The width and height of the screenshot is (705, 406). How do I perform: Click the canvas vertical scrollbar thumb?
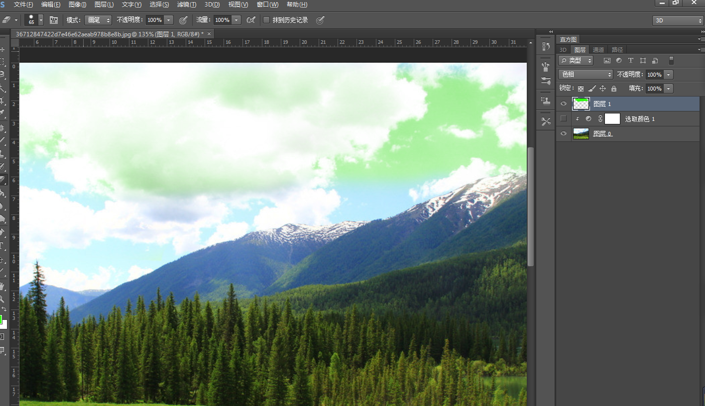(x=531, y=206)
